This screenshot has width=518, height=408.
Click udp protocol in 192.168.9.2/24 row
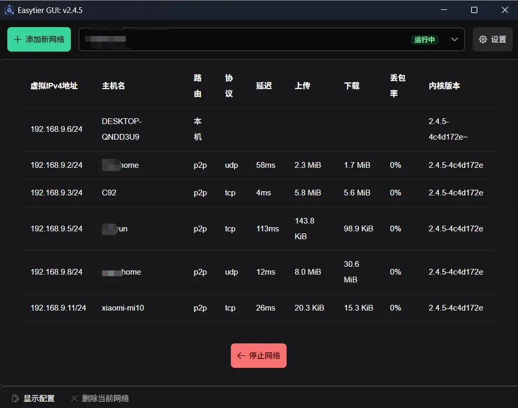[231, 165]
